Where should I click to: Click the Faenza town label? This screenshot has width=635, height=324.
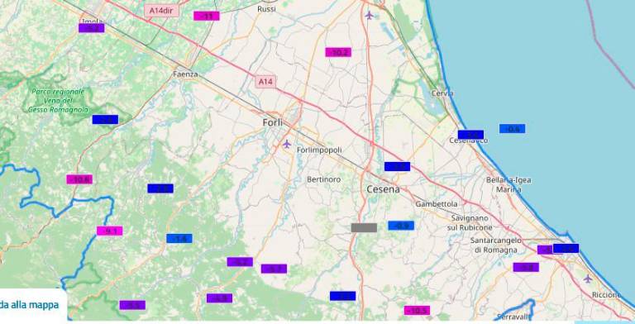[x=185, y=74]
